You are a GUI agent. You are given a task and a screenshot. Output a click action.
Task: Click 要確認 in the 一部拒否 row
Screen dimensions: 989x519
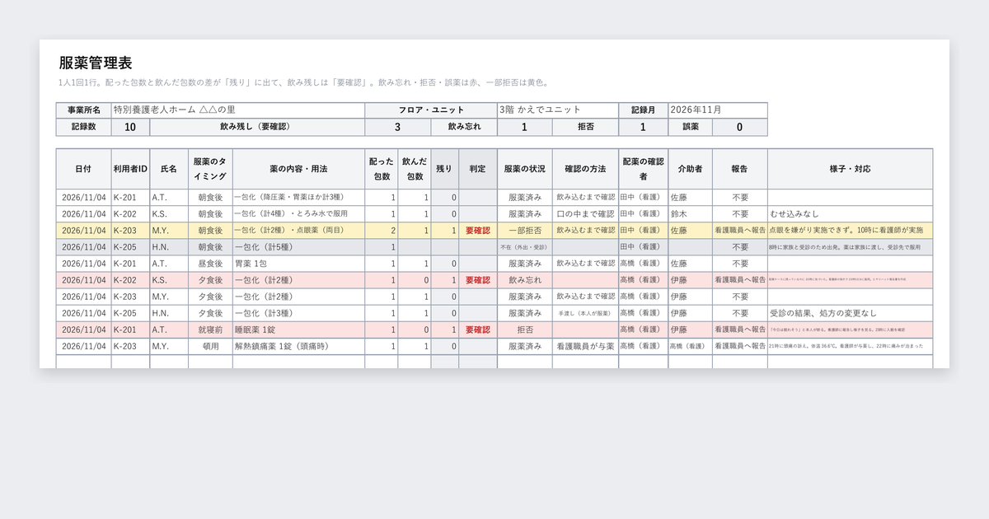pos(478,231)
